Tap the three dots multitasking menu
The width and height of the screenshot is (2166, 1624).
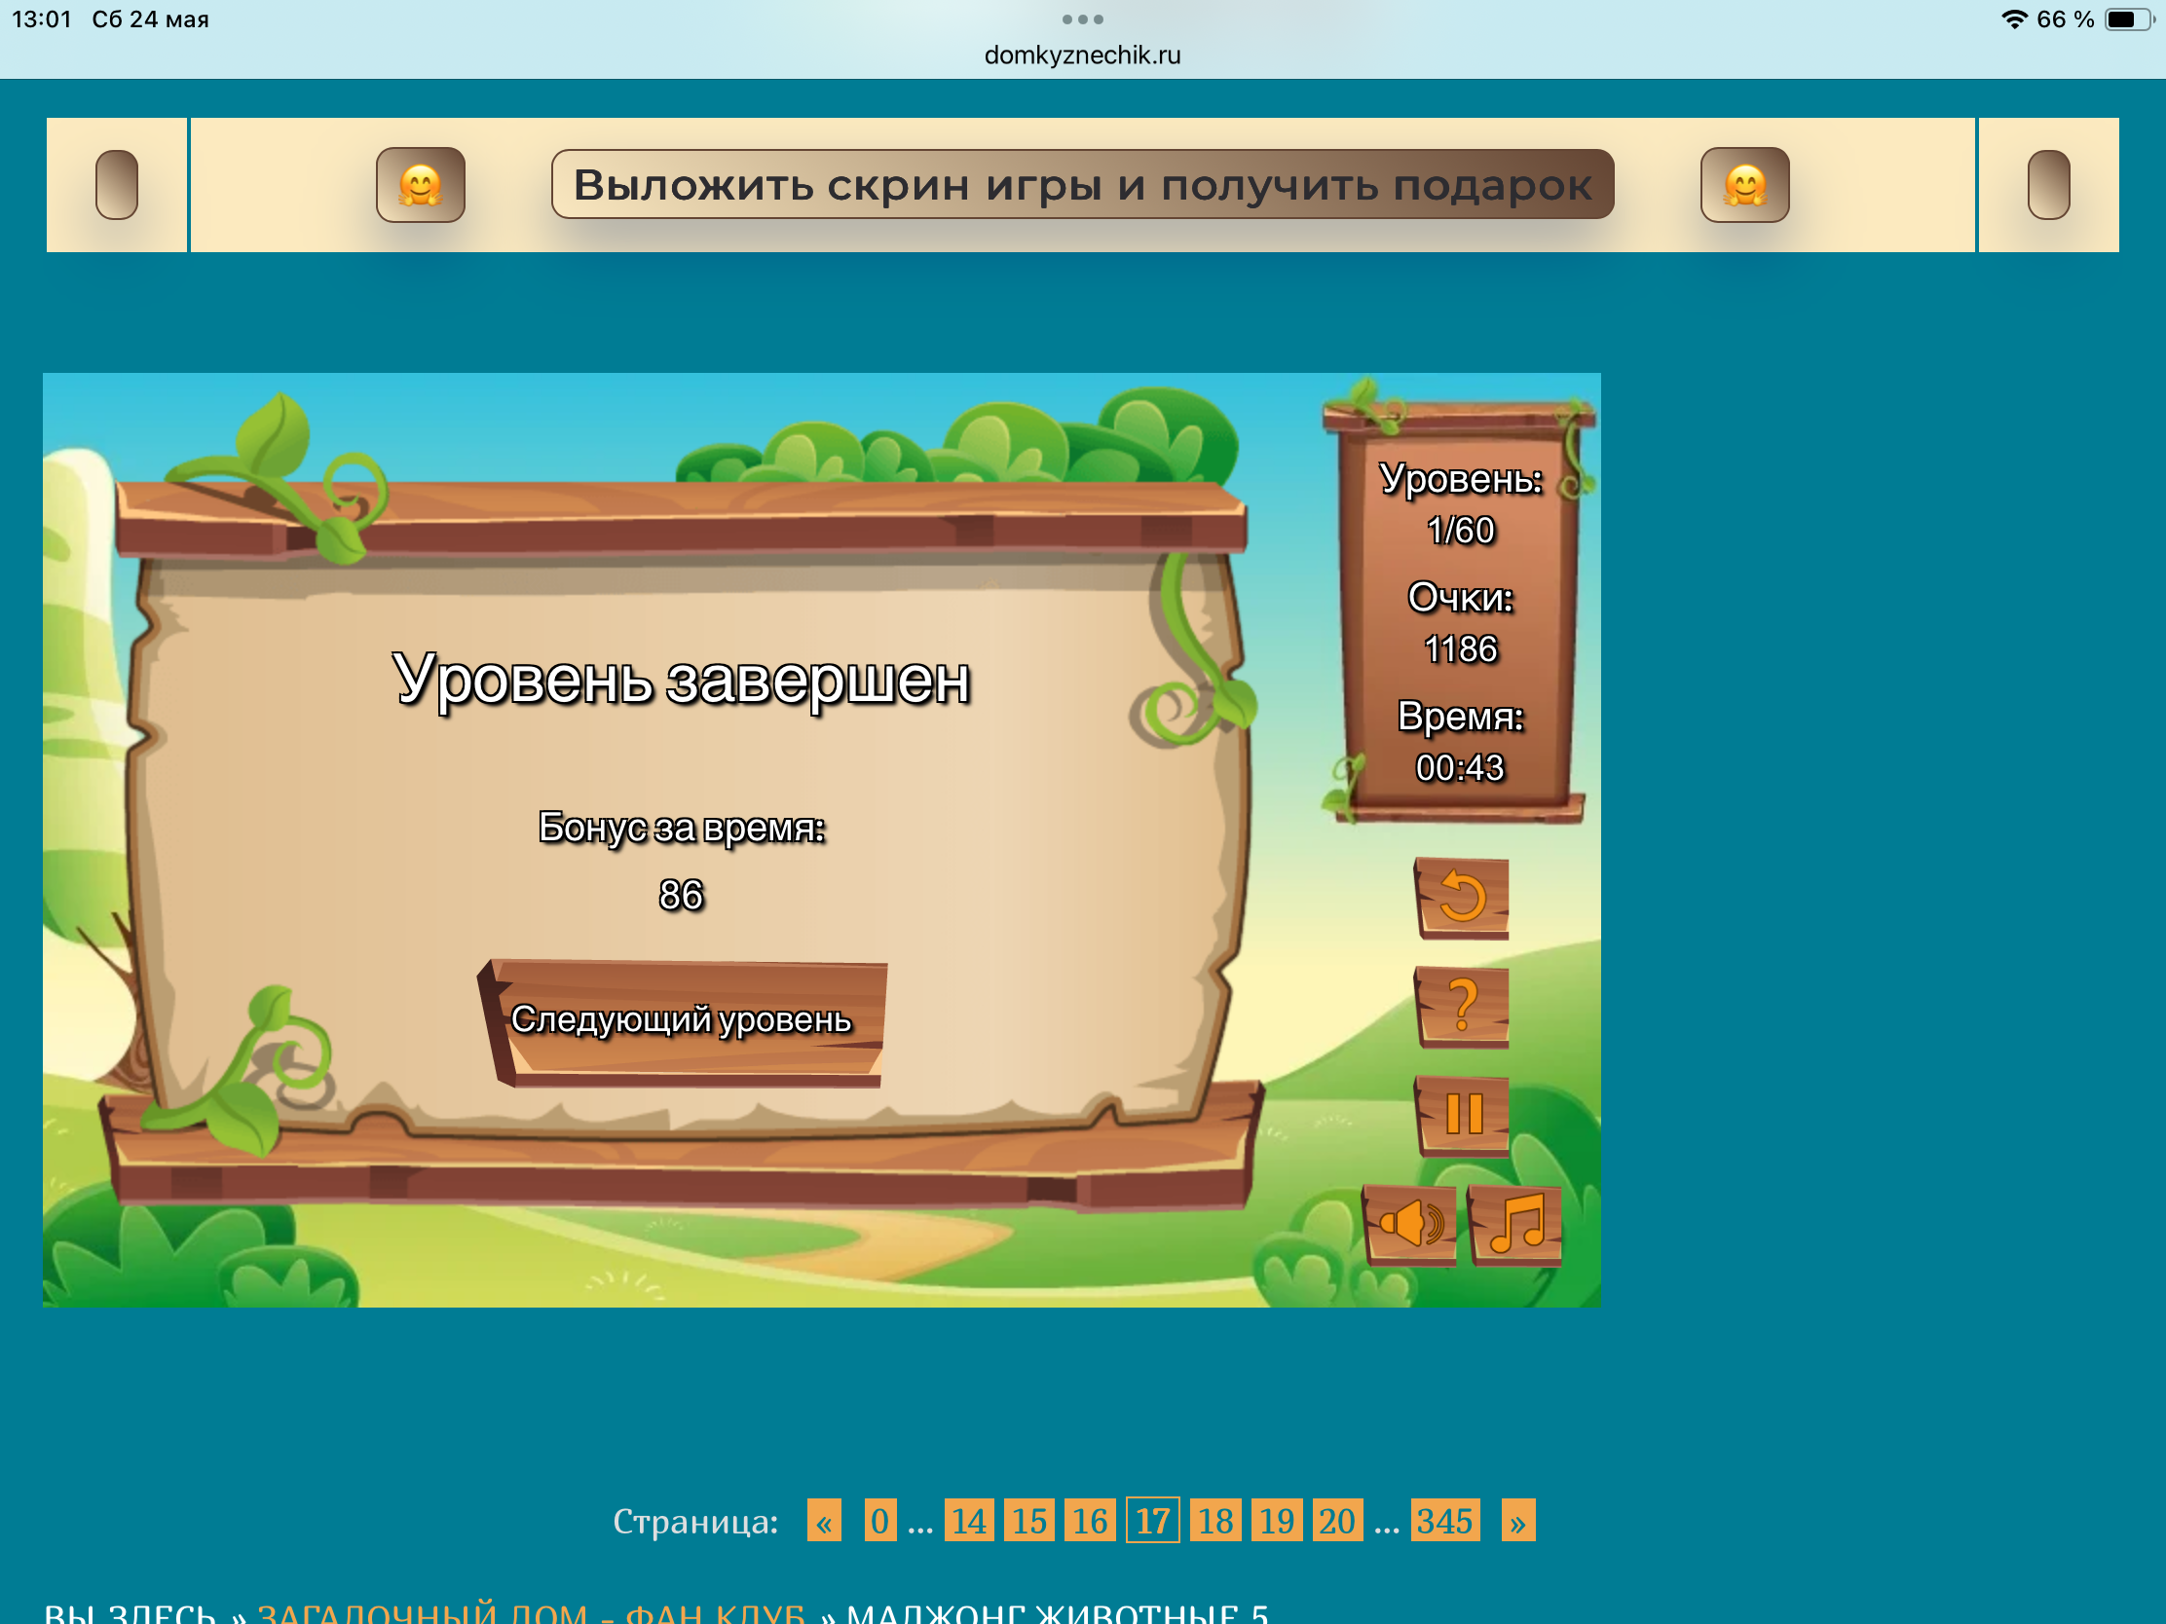1082,18
